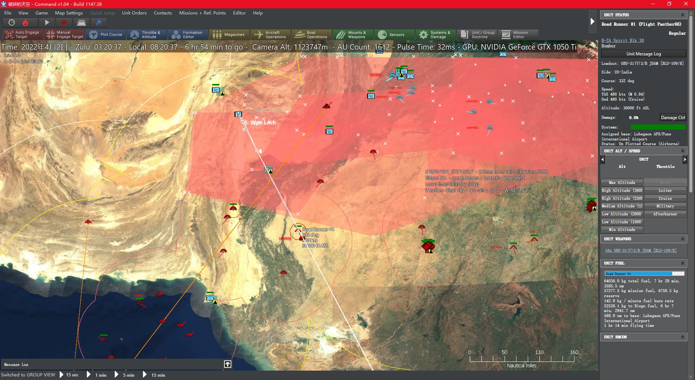
Task: Click the flame icon in the toolbar
Action: [x=25, y=22]
